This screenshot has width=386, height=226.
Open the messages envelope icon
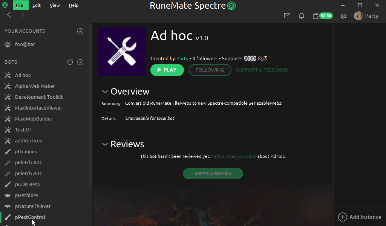point(287,16)
